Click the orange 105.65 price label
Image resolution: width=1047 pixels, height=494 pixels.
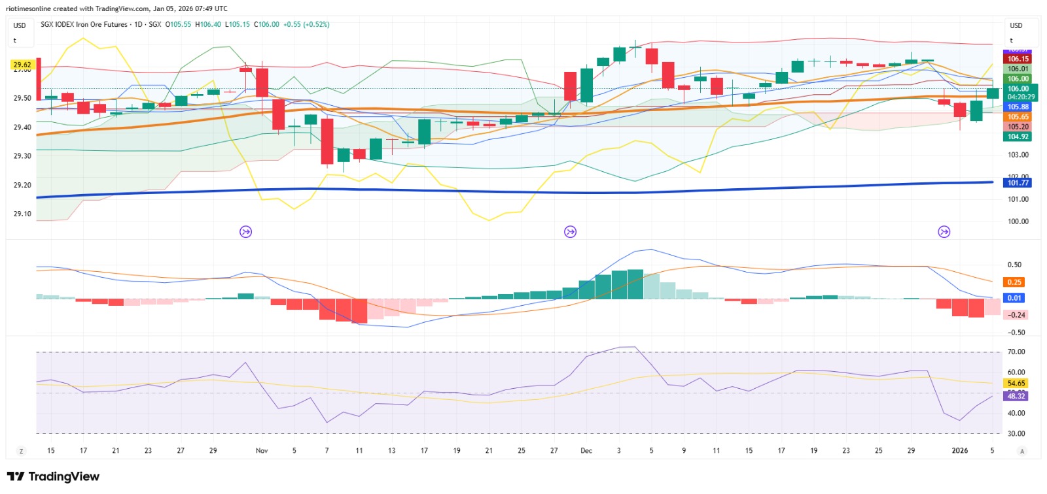pos(1018,117)
